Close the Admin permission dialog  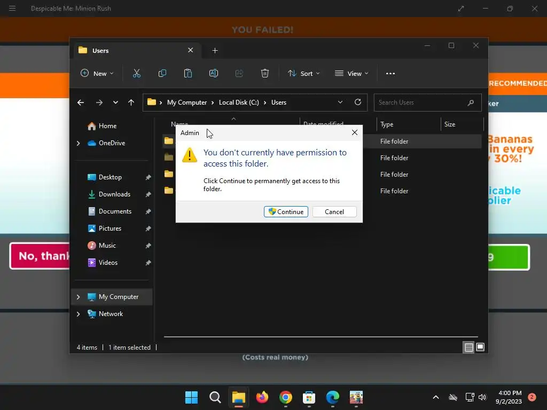pos(355,132)
